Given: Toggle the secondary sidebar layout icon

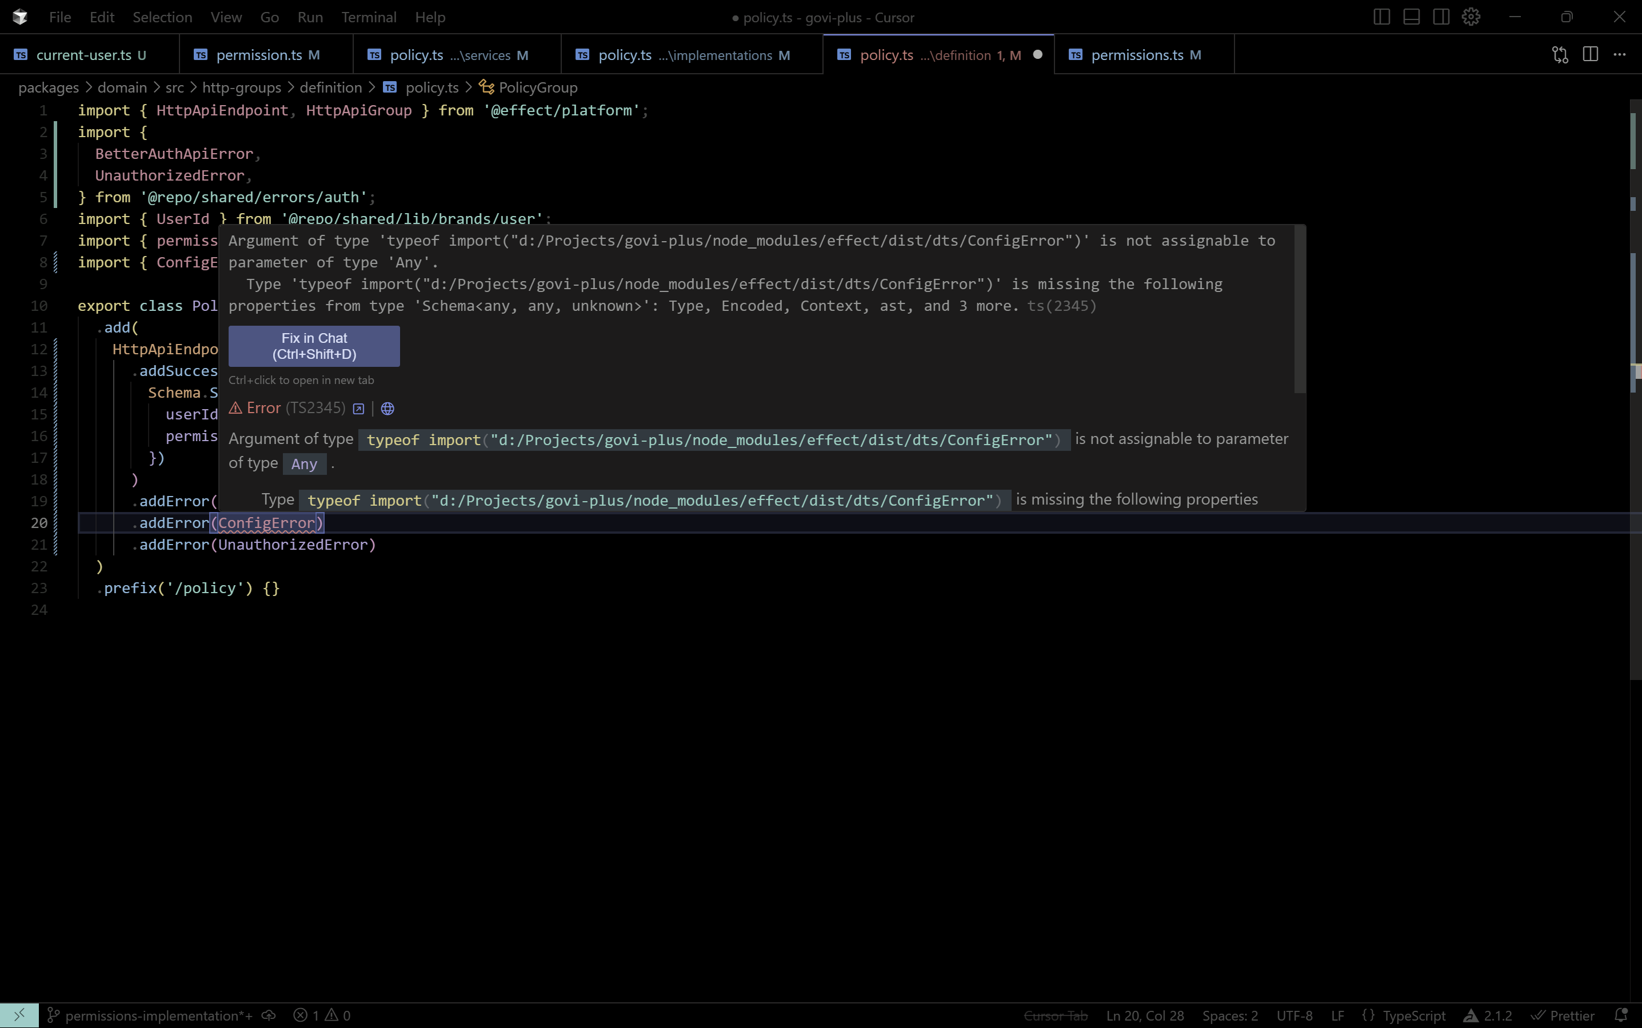Looking at the screenshot, I should [1441, 17].
